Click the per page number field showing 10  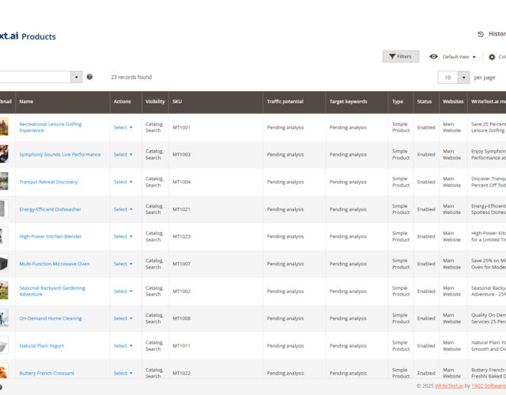click(447, 77)
